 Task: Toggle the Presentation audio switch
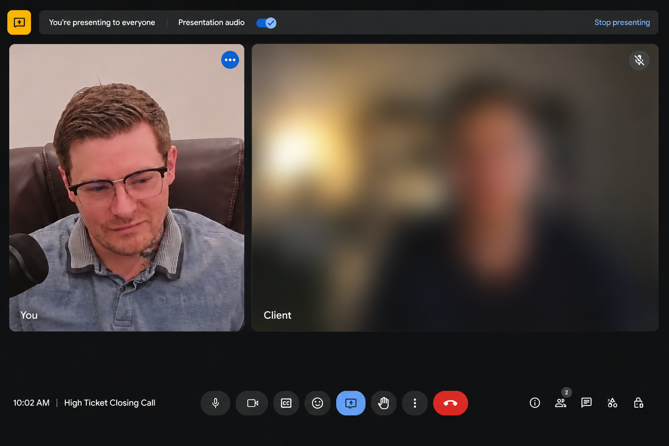tap(266, 23)
